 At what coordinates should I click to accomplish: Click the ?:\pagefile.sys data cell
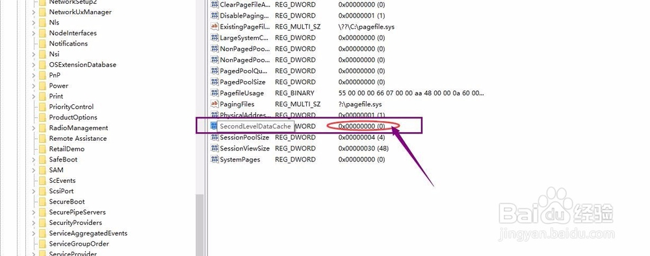point(360,104)
